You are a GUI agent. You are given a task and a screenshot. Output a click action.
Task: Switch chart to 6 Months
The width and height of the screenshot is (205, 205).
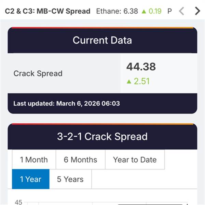80,160
